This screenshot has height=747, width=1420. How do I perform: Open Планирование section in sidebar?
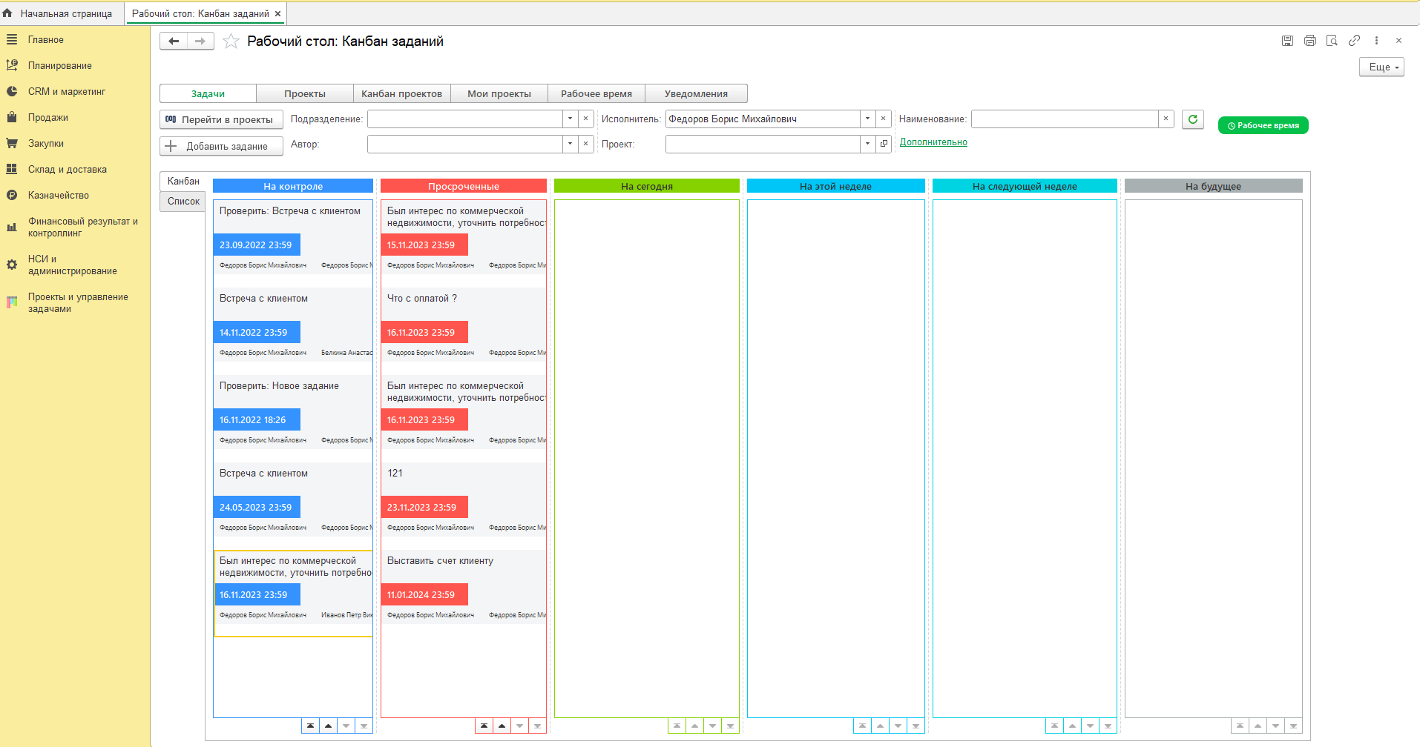pyautogui.click(x=60, y=66)
